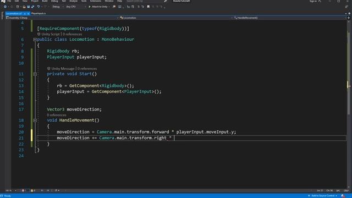Click the '0 references' link above Start()
This screenshot has height=198, width=352.
coord(87,68)
